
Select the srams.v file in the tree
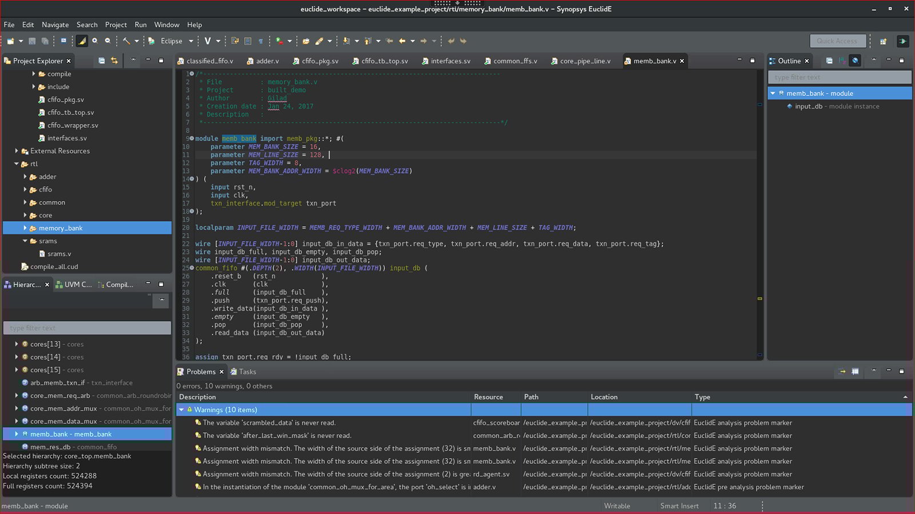[59, 254]
